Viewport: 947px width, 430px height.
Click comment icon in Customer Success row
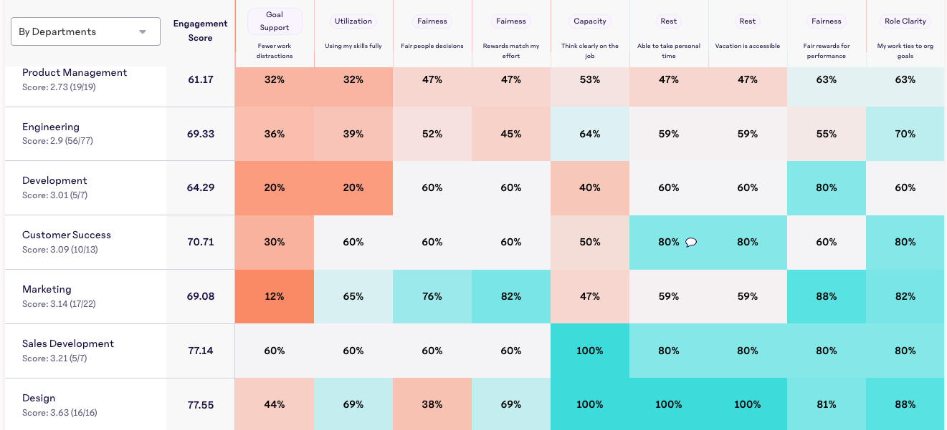[x=691, y=243]
